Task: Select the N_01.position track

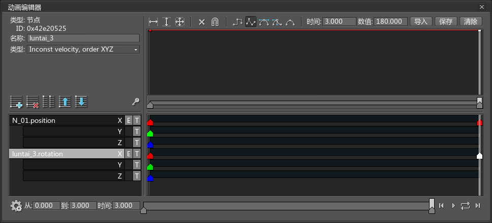Action: click(x=63, y=120)
